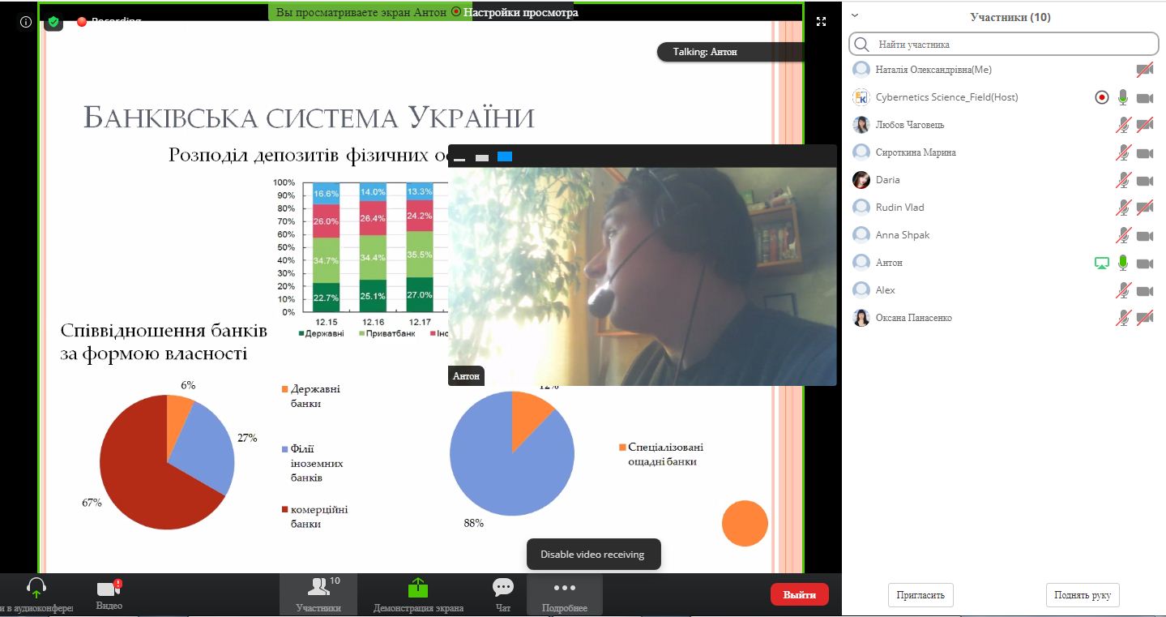Image resolution: width=1166 pixels, height=617 pixels.
Task: Toggle muted microphone of Сироткина Марина
Action: tap(1123, 152)
